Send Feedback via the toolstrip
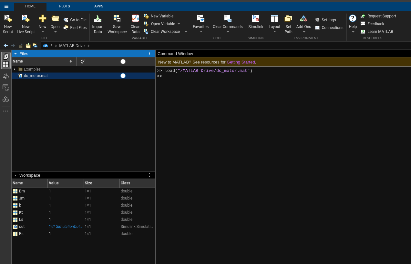The height and width of the screenshot is (264, 411). click(372, 24)
